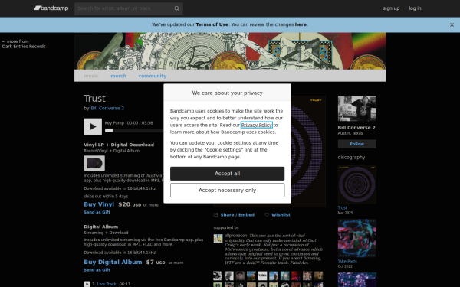Click the Bandcamp logo
This screenshot has width=460, height=287.
point(51,8)
